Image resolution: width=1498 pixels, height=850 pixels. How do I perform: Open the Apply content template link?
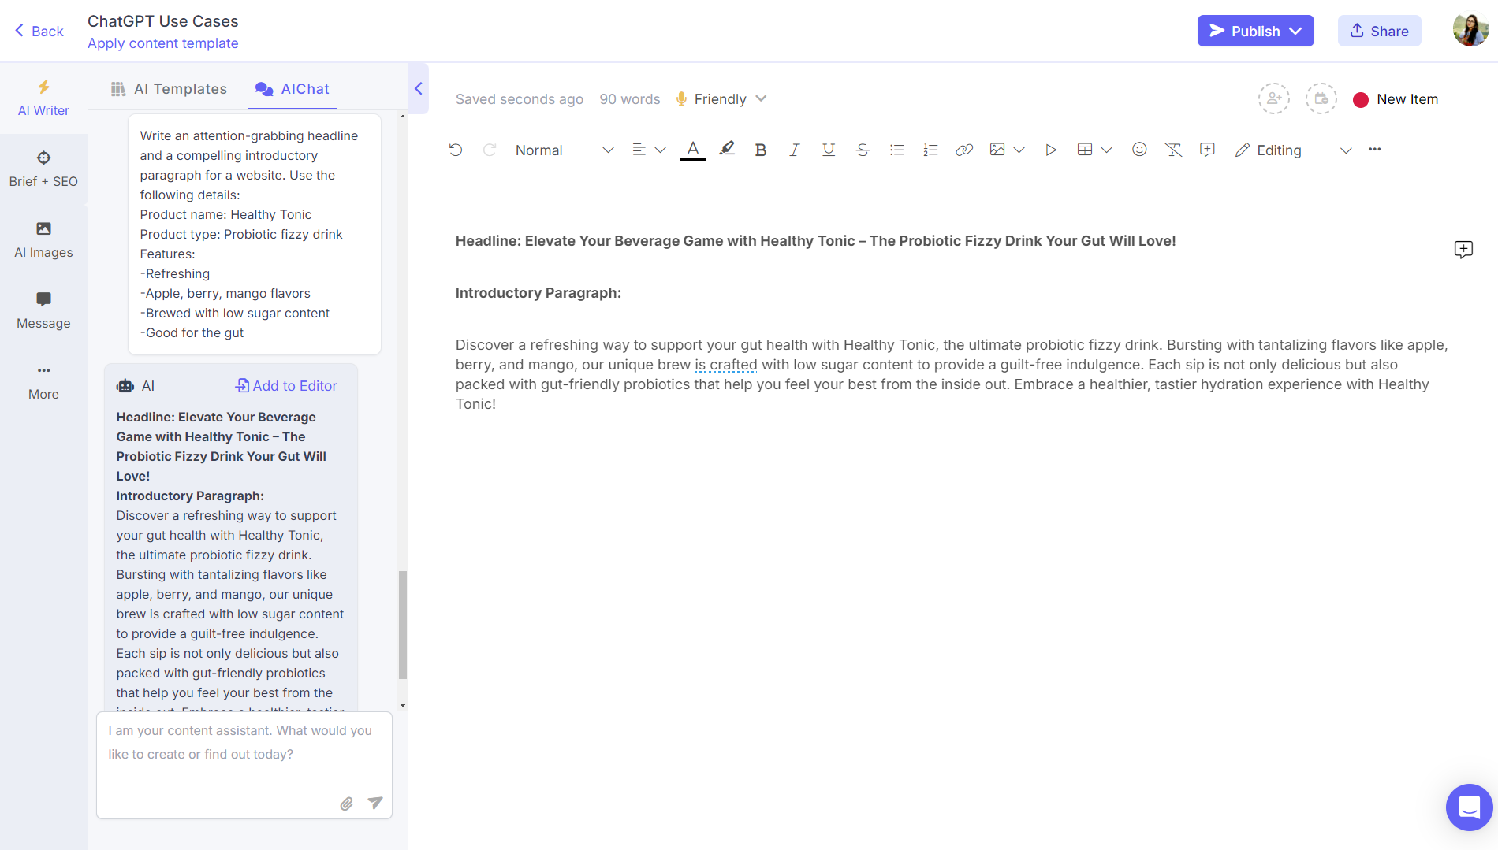[162, 43]
